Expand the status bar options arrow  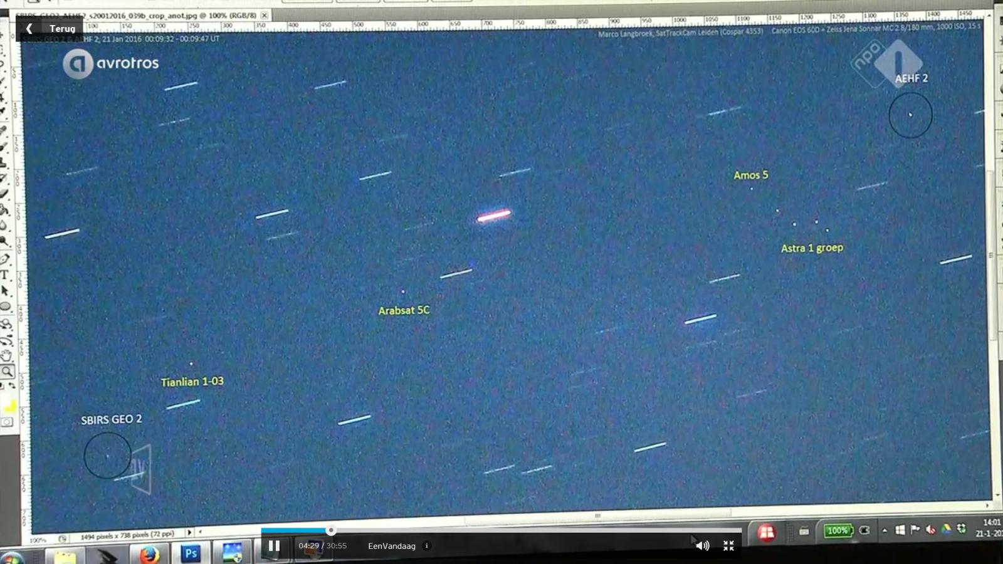pos(189,533)
